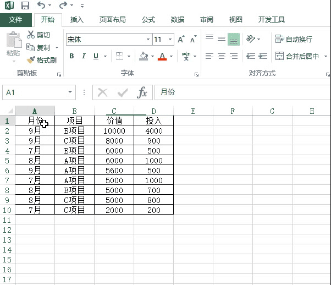This screenshot has height=285, width=331.
Task: Click the decrease indent icon
Action: pos(251,56)
